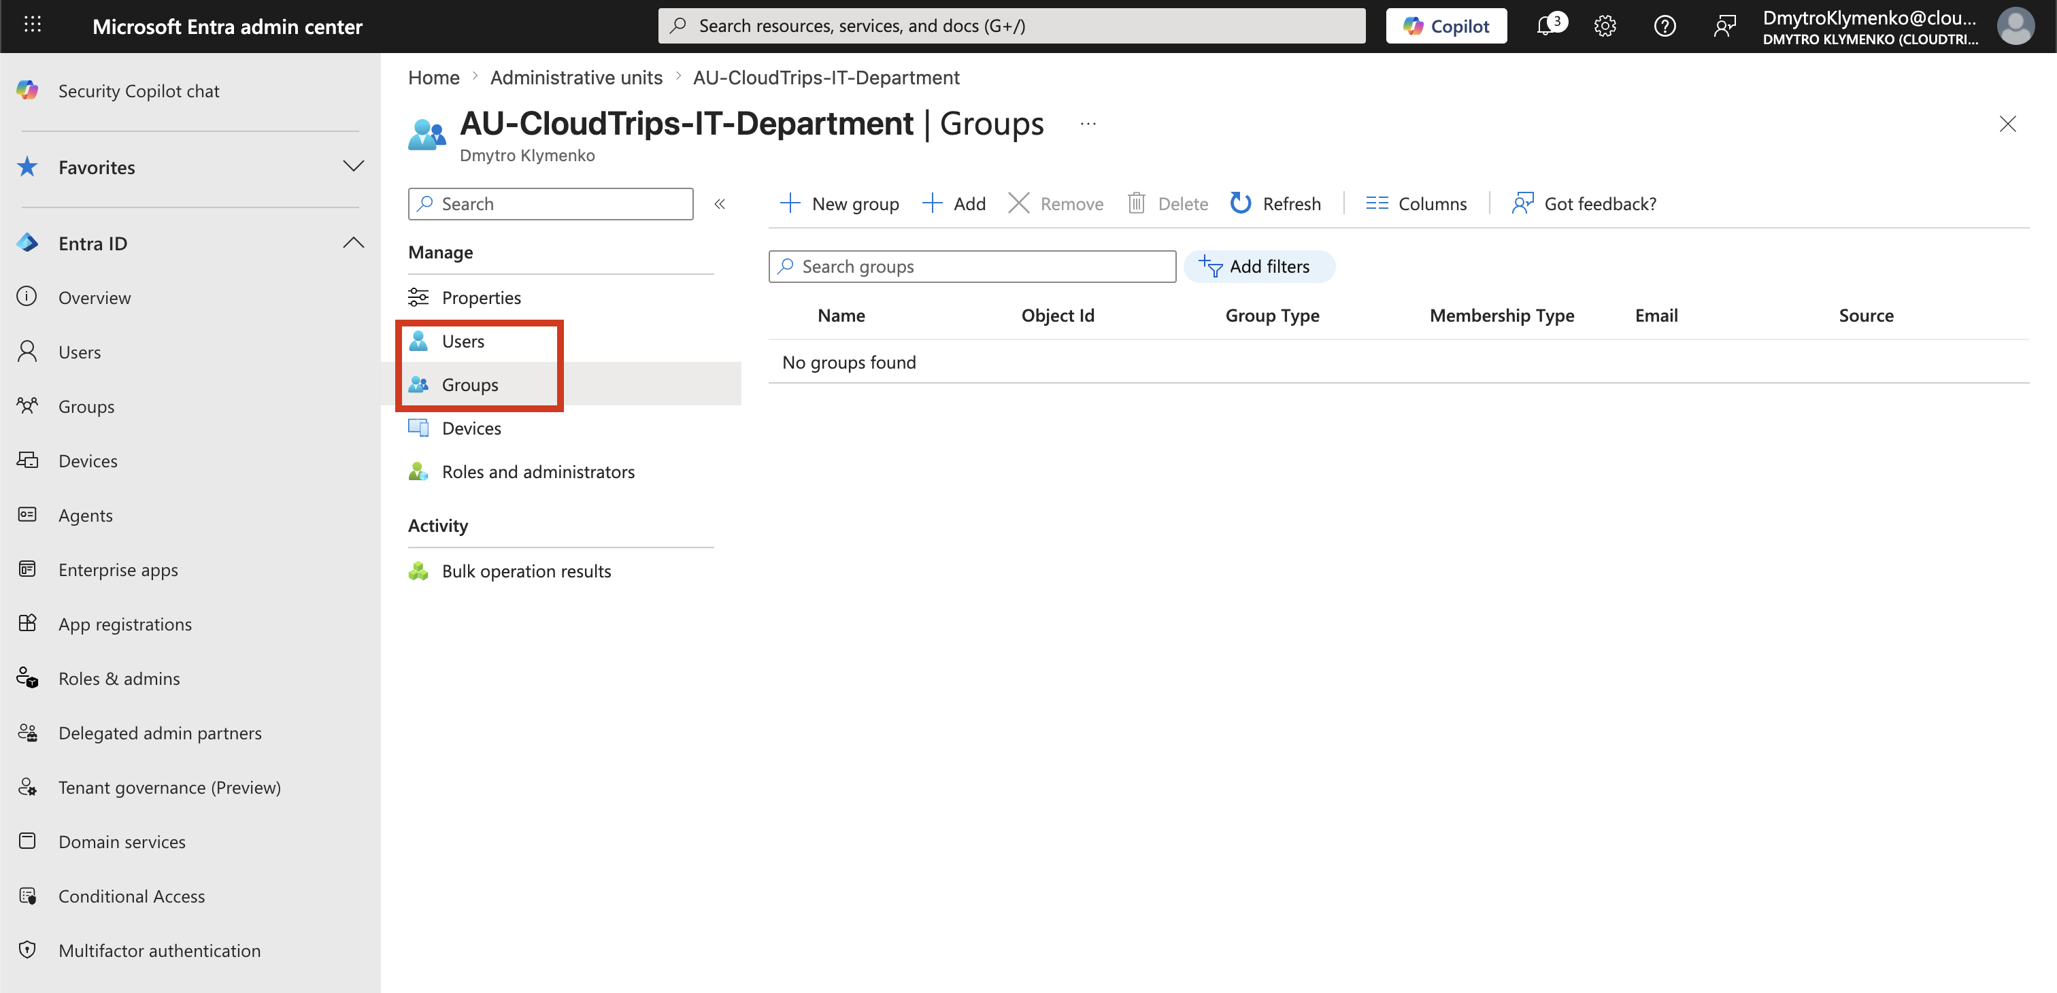Click the Membership Type column header
This screenshot has height=993, width=2057.
(1501, 316)
